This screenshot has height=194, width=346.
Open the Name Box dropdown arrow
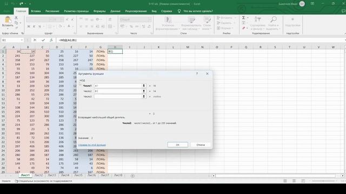point(22,40)
